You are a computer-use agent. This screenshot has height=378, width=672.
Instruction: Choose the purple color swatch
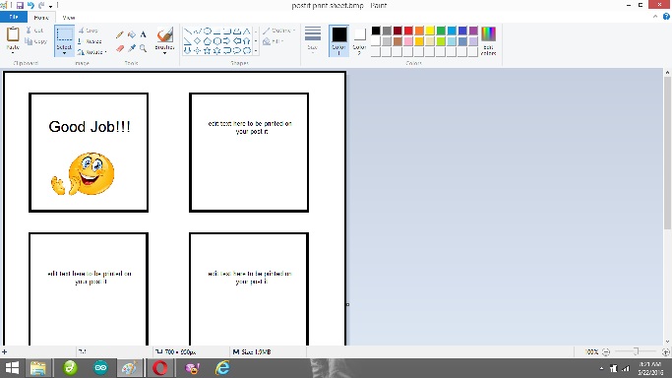point(473,31)
